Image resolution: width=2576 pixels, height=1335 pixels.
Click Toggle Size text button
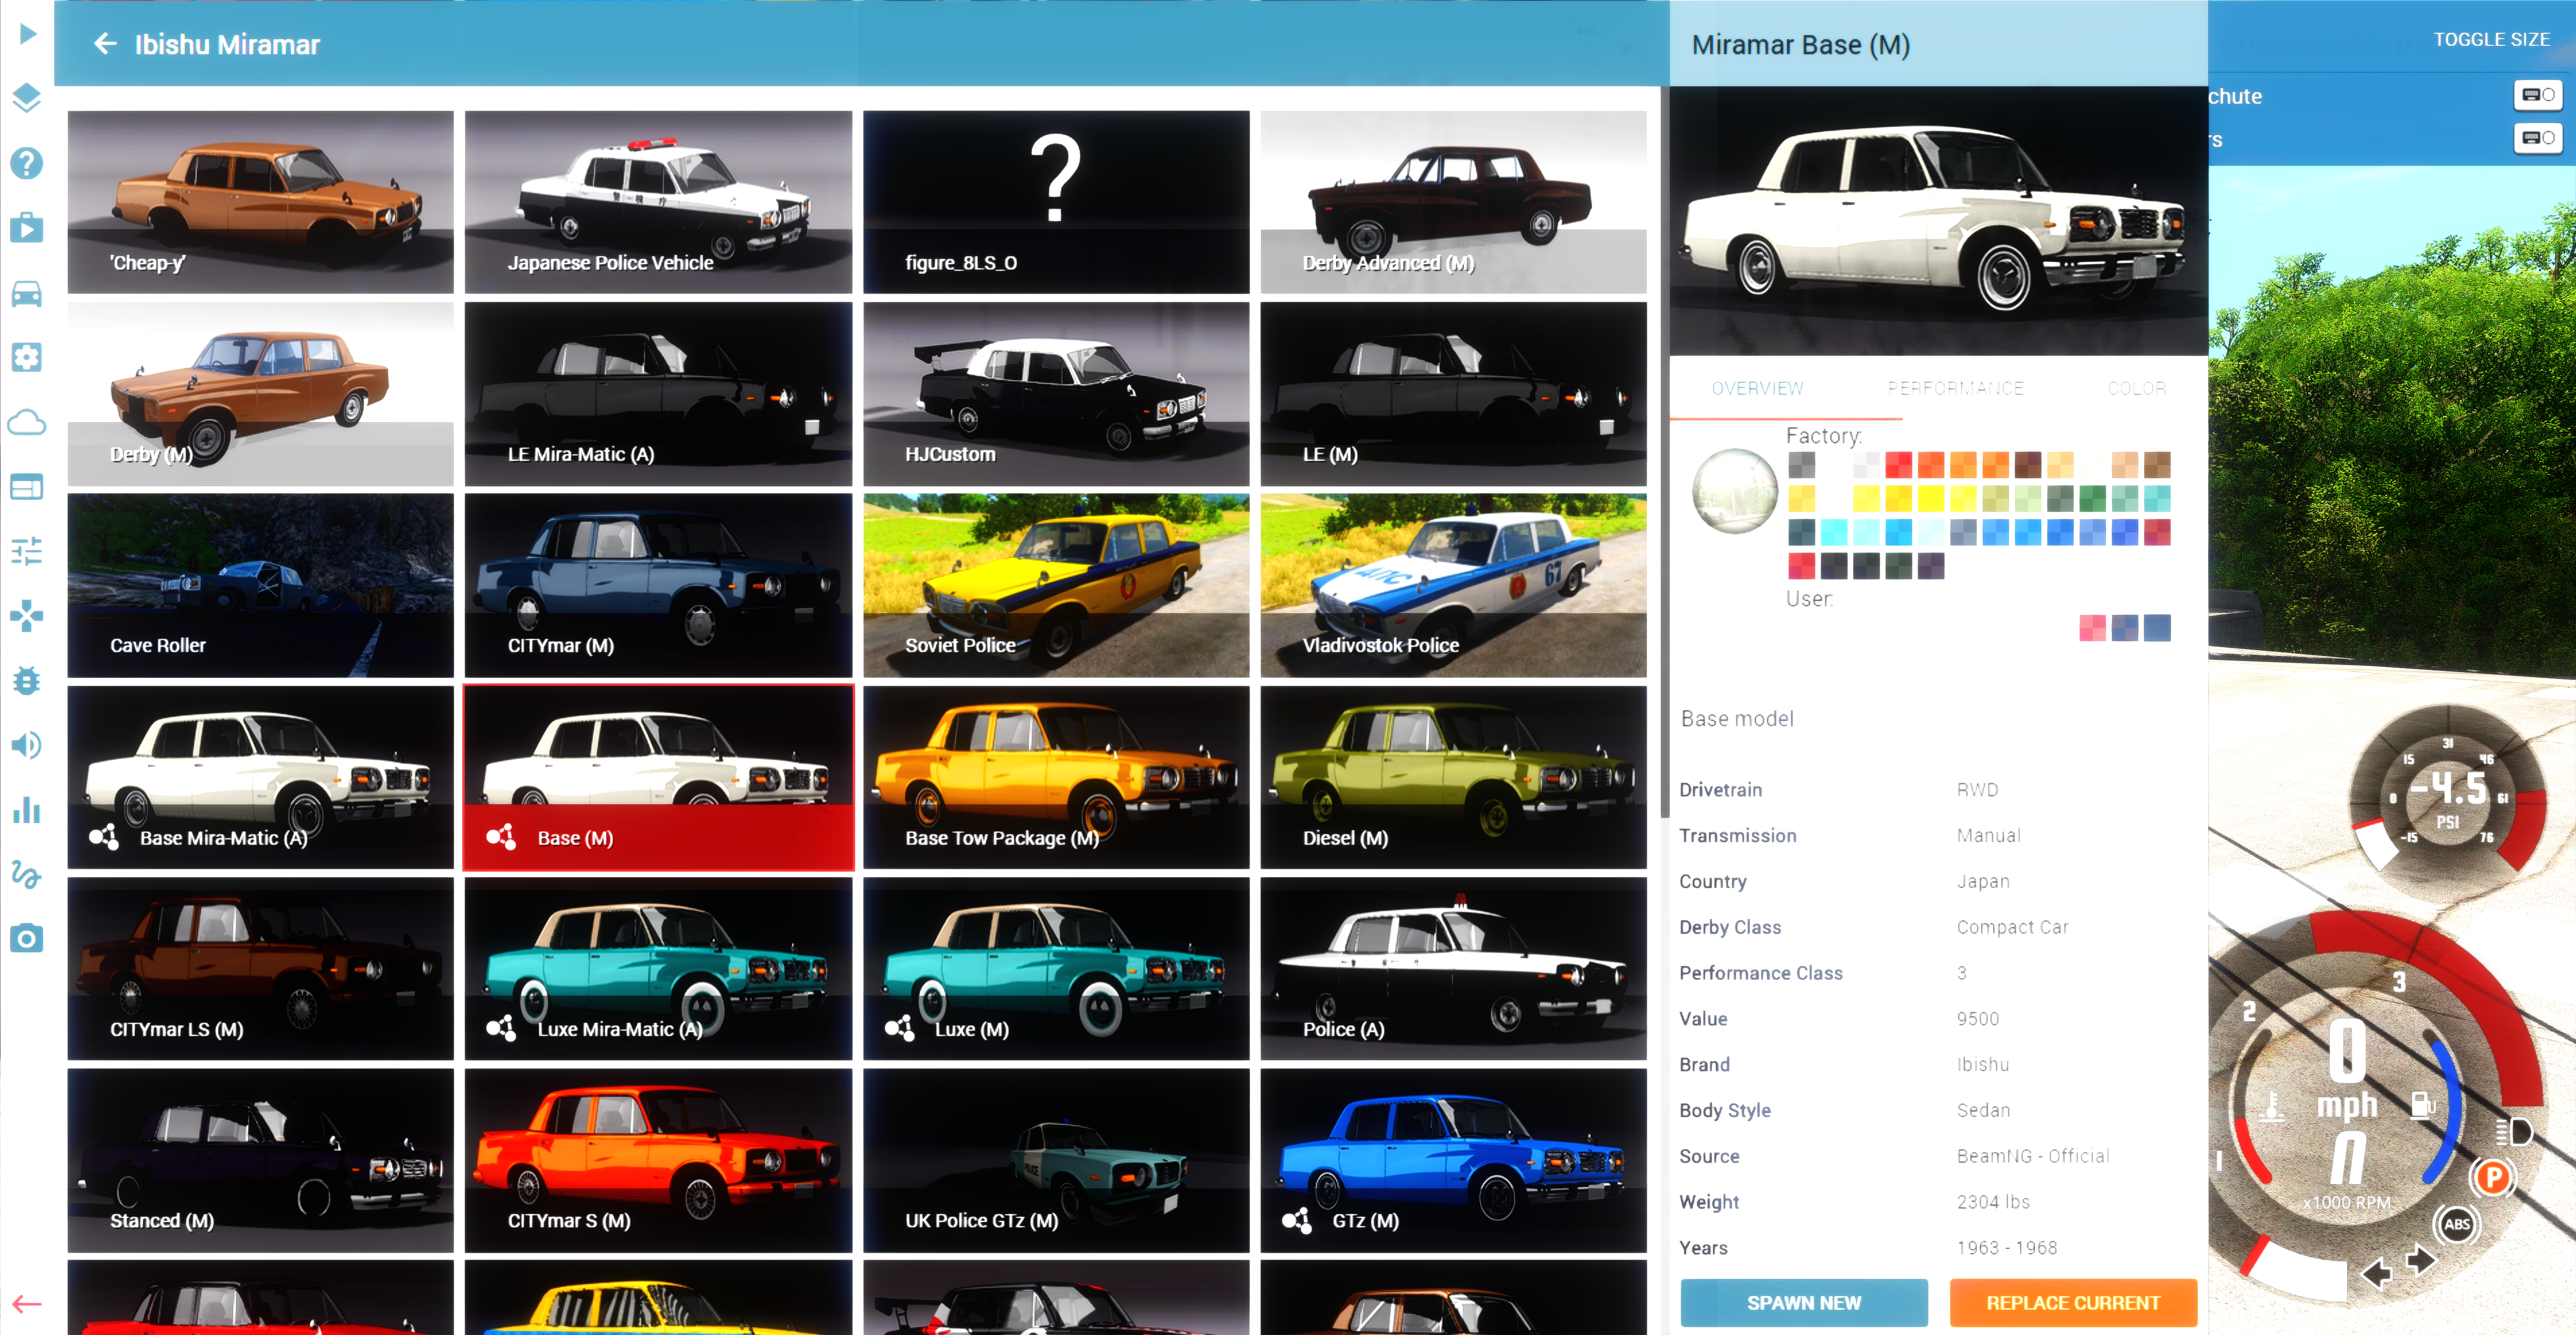click(x=2491, y=40)
